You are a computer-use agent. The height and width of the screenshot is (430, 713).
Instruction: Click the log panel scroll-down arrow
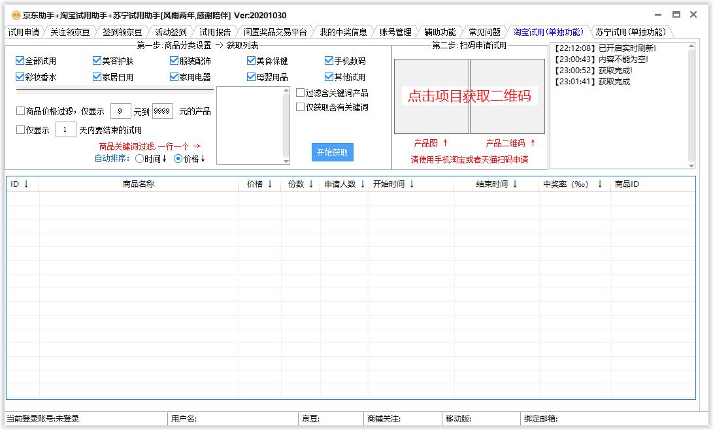pyautogui.click(x=691, y=165)
